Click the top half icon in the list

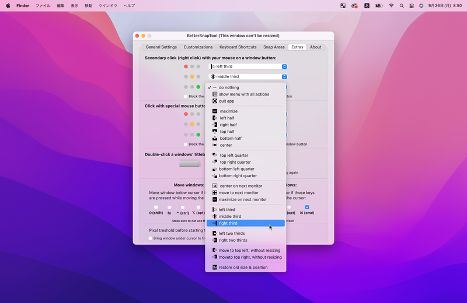(215, 132)
